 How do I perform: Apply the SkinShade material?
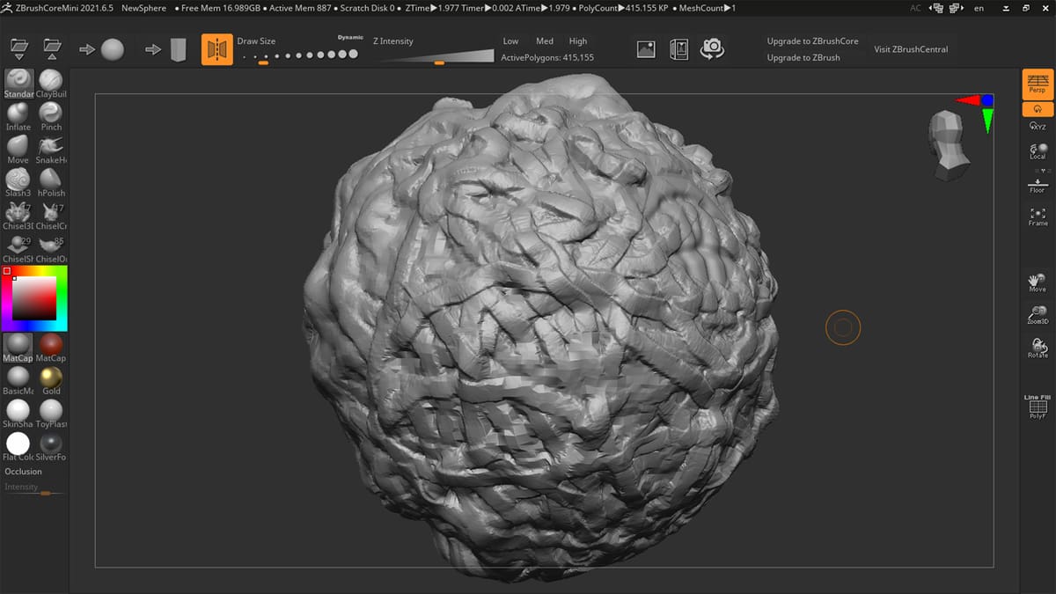(18, 414)
